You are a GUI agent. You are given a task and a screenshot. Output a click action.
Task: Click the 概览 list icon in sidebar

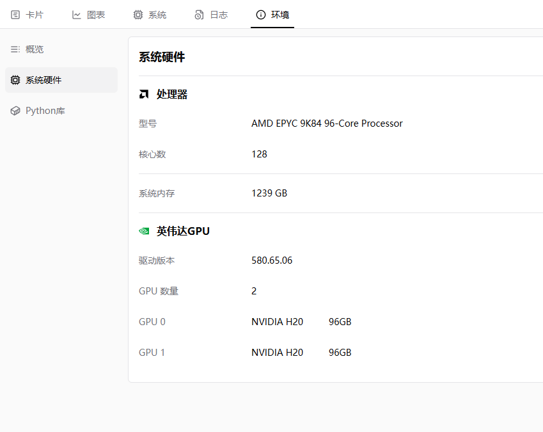pyautogui.click(x=15, y=49)
